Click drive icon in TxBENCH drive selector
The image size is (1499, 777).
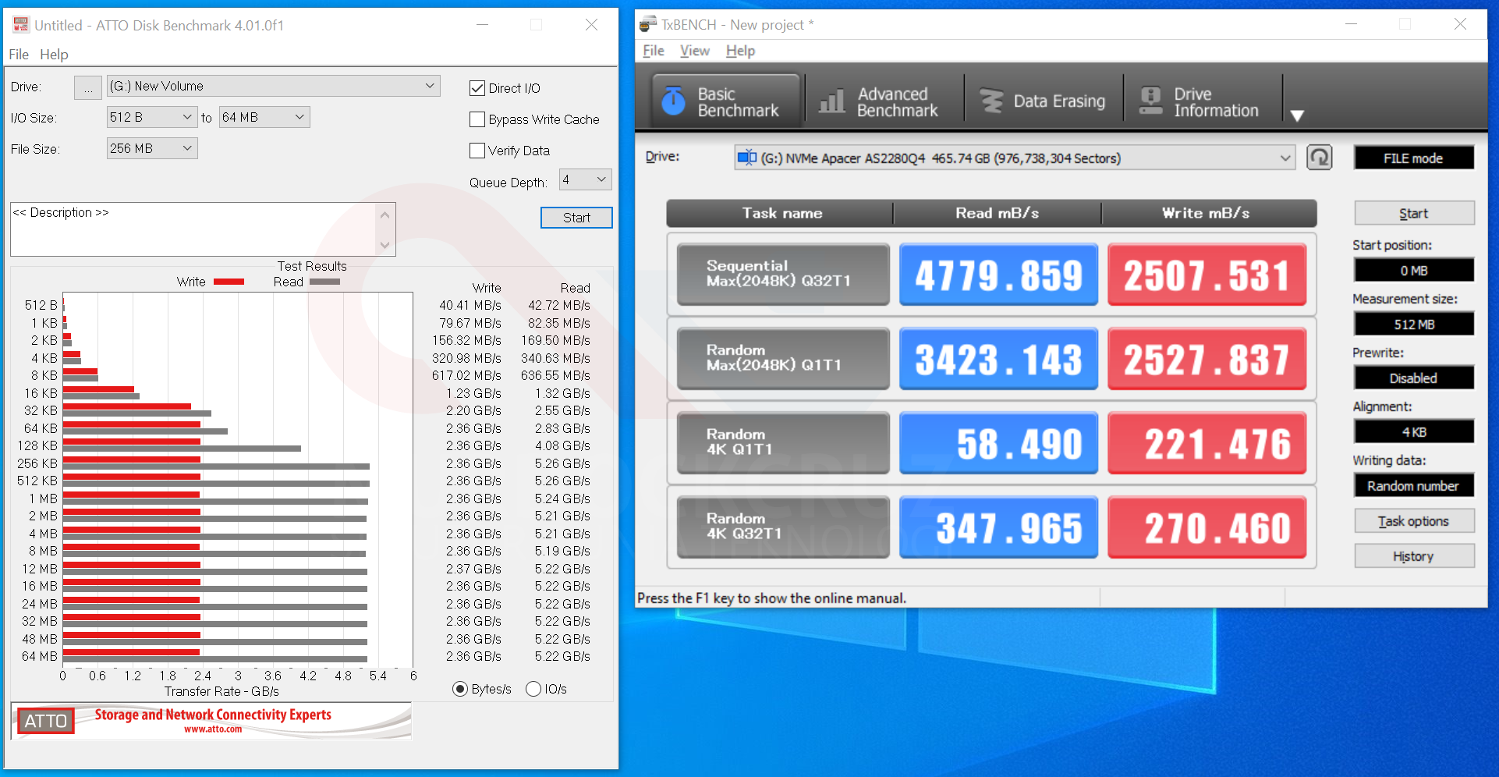[x=747, y=158]
